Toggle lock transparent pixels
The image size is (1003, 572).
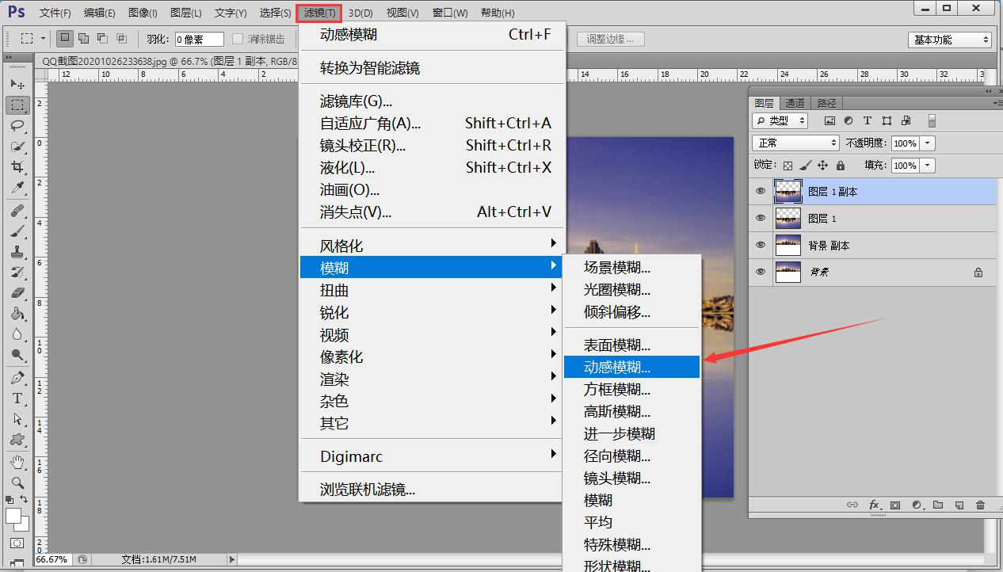[788, 166]
